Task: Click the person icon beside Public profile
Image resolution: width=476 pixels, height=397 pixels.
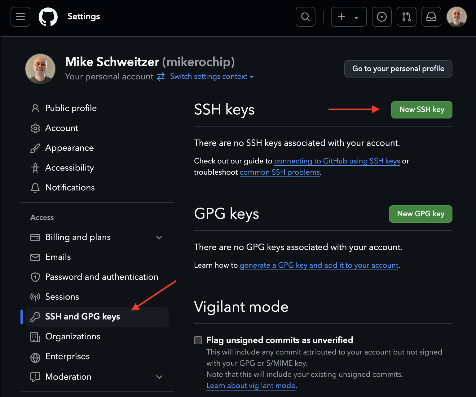Action: (35, 108)
